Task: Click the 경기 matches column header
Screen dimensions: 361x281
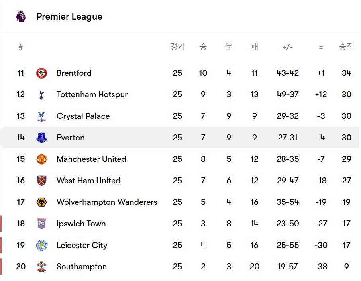Action: click(177, 47)
